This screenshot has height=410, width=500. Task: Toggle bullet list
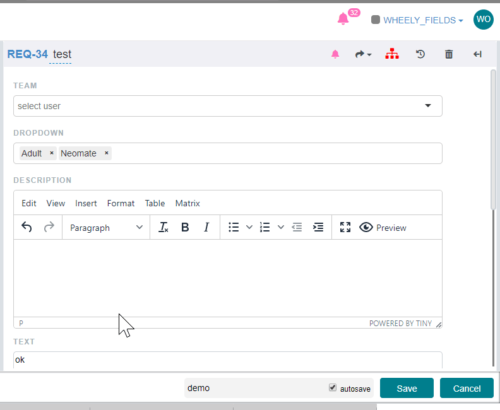(x=234, y=227)
